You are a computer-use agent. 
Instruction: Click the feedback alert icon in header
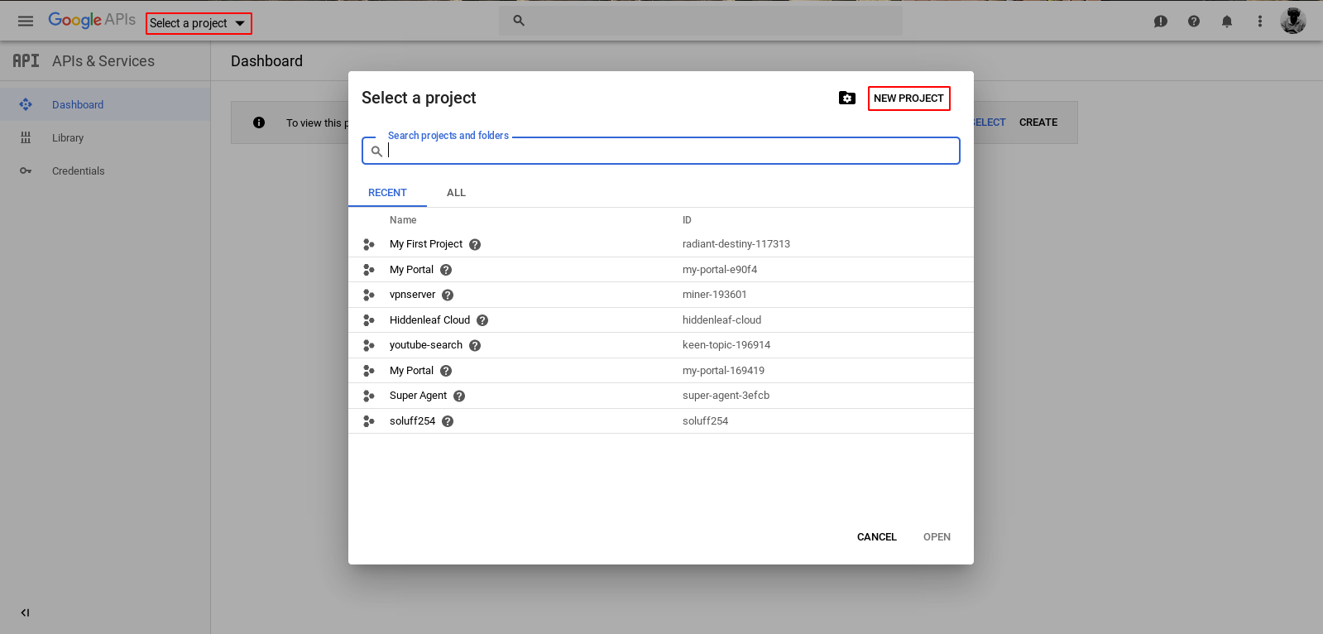tap(1160, 22)
